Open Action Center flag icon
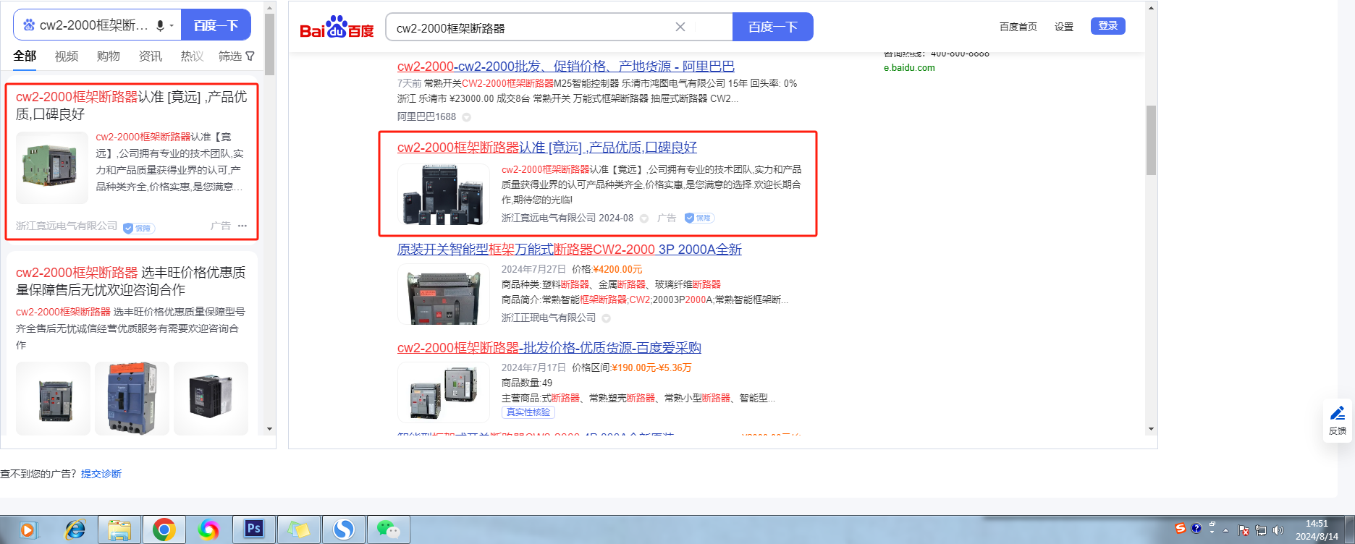Viewport: 1355px width, 544px height. coord(1244,530)
